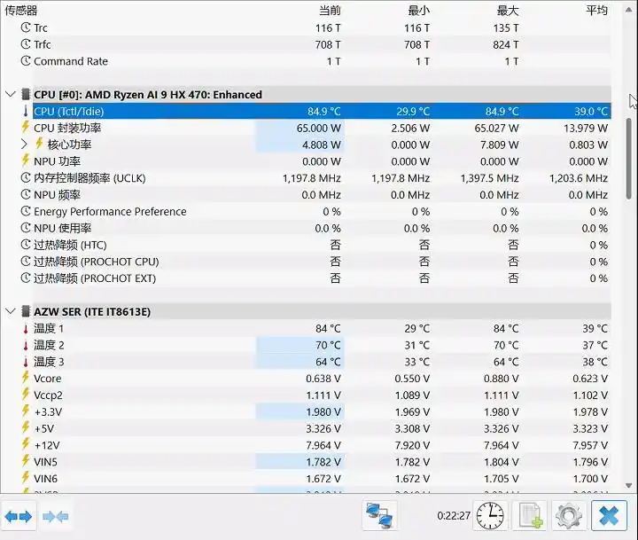This screenshot has width=638, height=540.
Task: Select the CPU (Tctl/Tdie) row
Action: 322,111
